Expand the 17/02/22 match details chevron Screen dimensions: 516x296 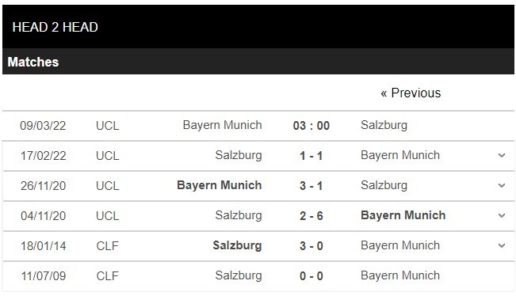502,155
